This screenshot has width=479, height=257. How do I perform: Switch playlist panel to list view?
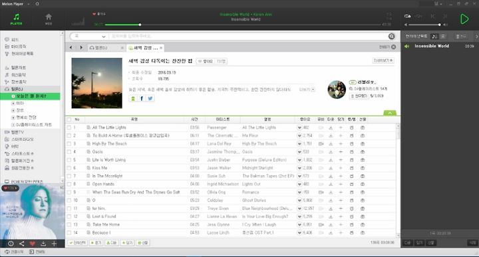point(442,37)
